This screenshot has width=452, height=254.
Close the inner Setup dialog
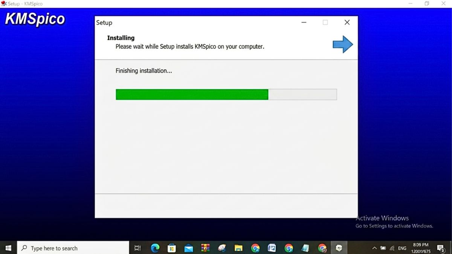(347, 23)
